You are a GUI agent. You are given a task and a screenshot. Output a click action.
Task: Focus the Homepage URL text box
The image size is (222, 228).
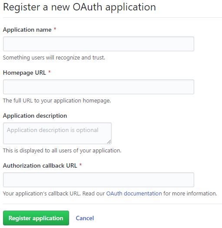click(99, 87)
